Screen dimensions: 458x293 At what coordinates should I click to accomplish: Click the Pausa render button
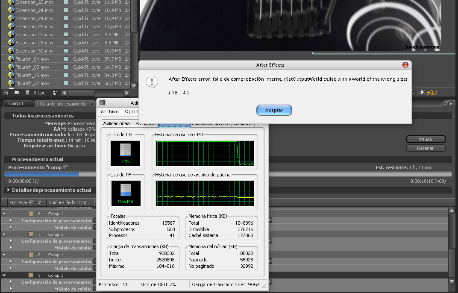[426, 139]
